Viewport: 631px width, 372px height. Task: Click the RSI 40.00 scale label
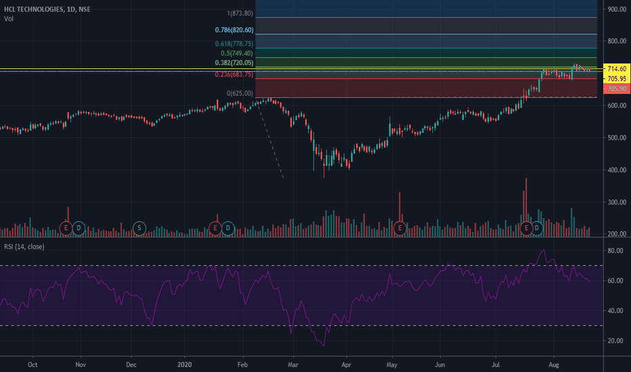pos(615,310)
